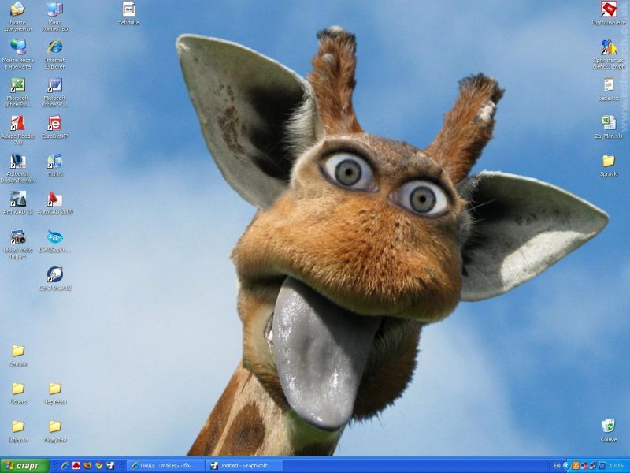630x473 pixels.
Task: Select the Spravki folder on the desktop
Action: pos(608,162)
